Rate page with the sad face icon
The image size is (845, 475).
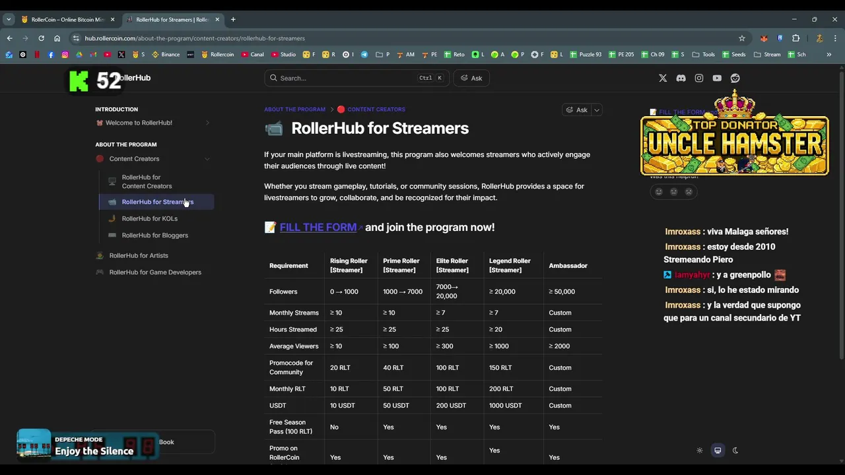pyautogui.click(x=689, y=191)
